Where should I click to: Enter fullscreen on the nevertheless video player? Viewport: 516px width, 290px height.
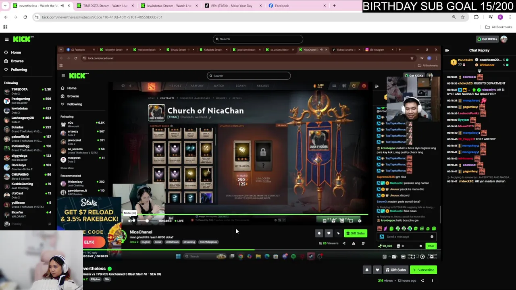[x=413, y=257]
